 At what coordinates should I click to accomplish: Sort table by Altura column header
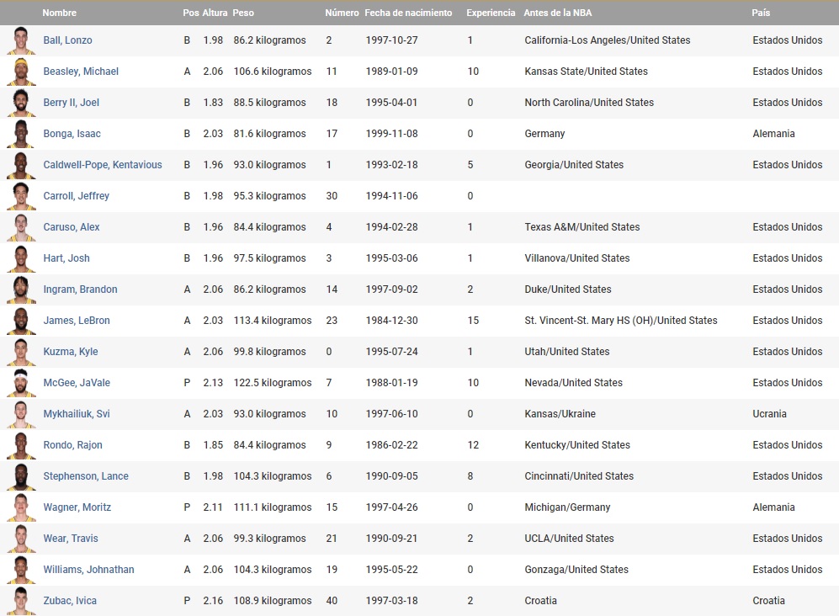pos(215,13)
